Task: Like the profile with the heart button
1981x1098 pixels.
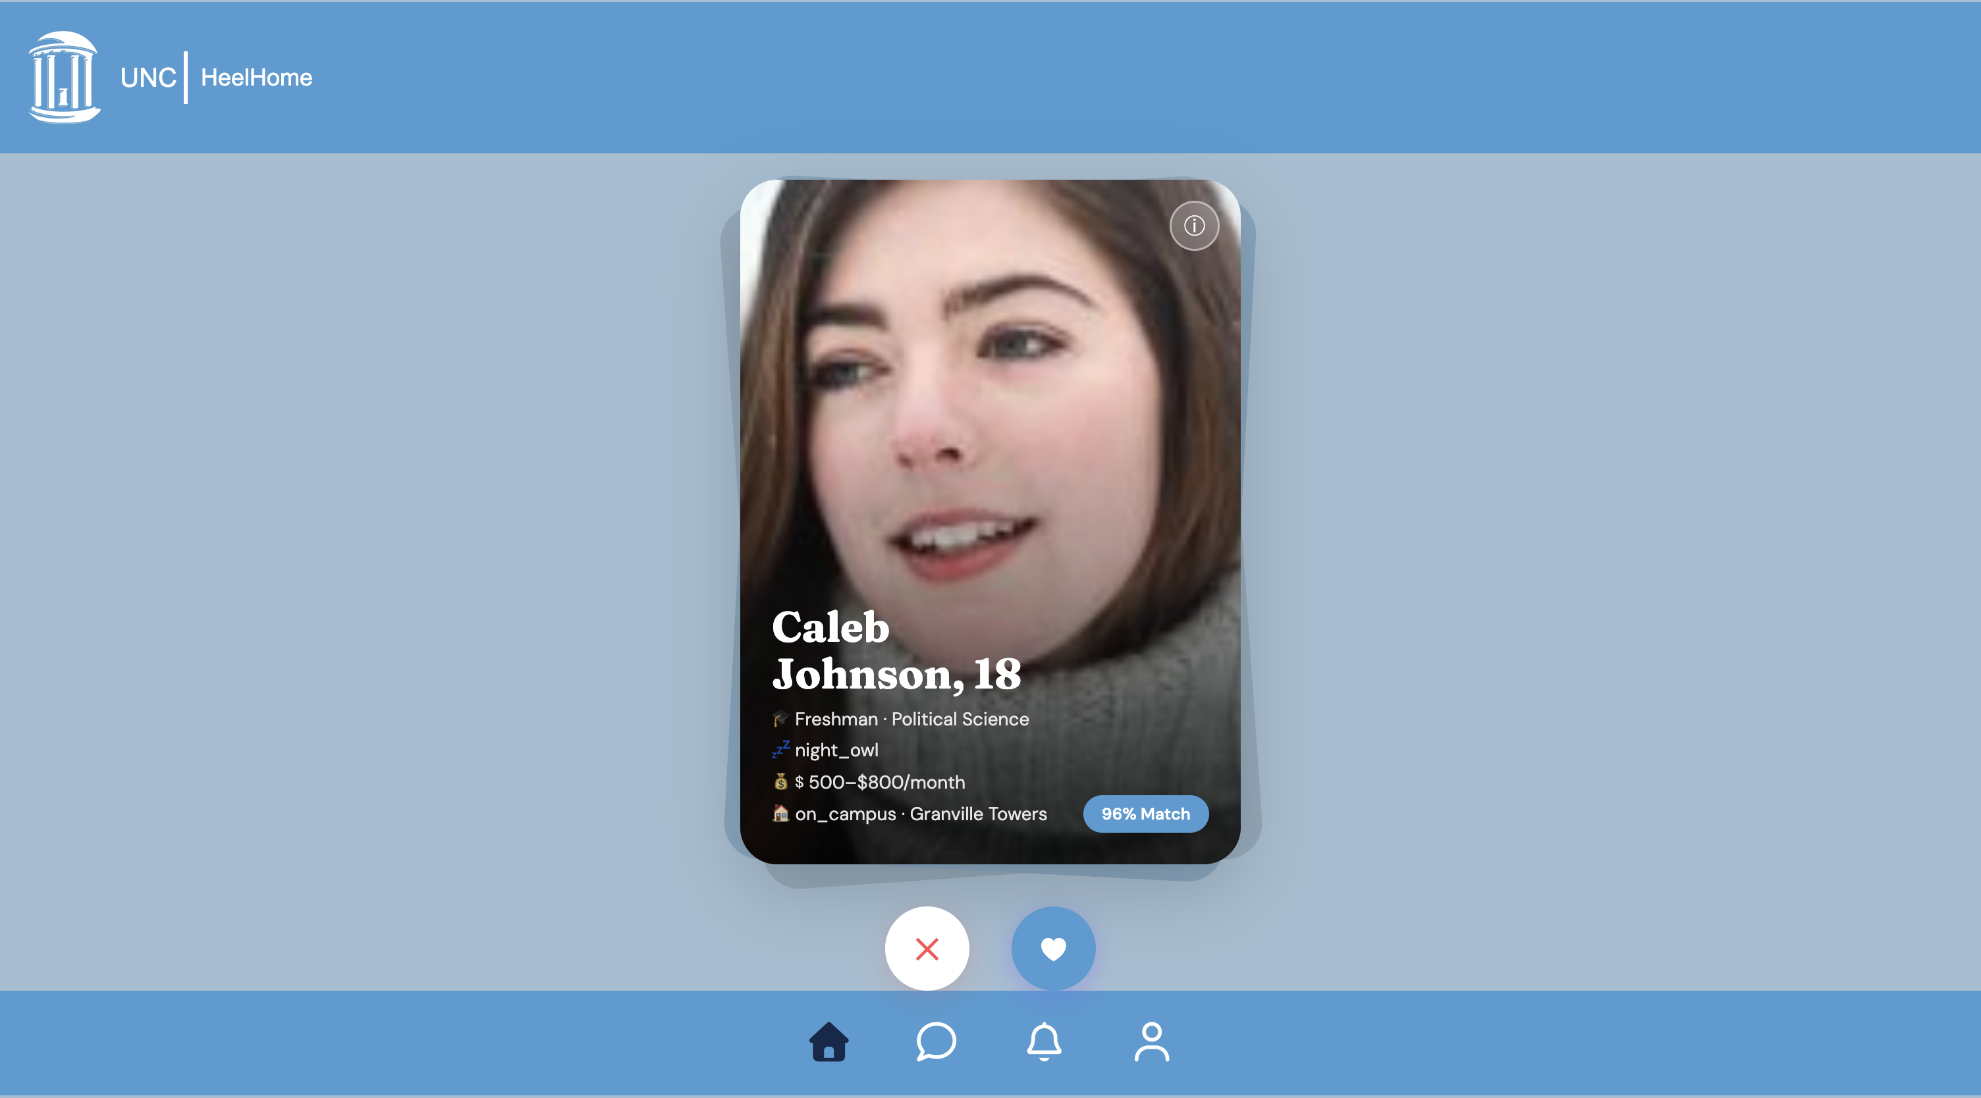Action: coord(1053,948)
